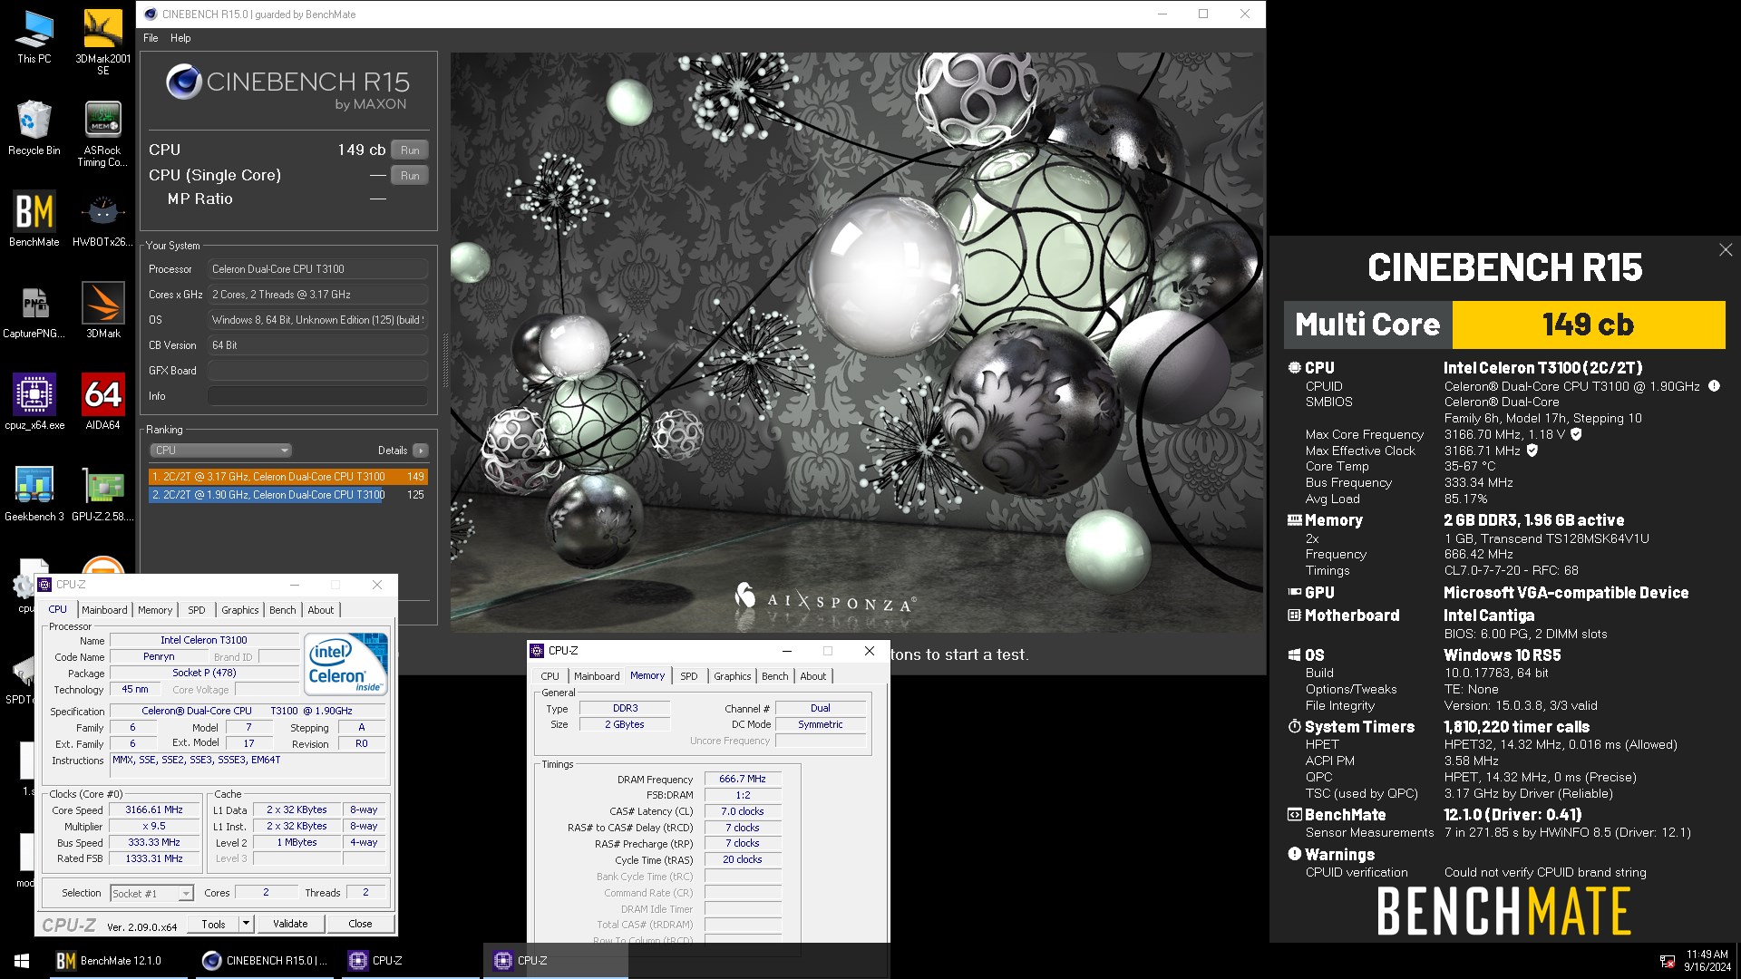Click the Intel Celeron inside logo in CPU-Z

click(x=346, y=664)
